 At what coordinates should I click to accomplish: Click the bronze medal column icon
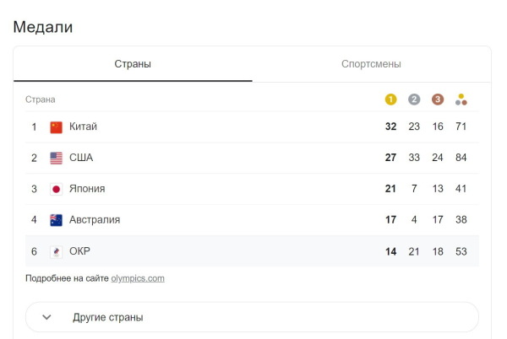[438, 100]
